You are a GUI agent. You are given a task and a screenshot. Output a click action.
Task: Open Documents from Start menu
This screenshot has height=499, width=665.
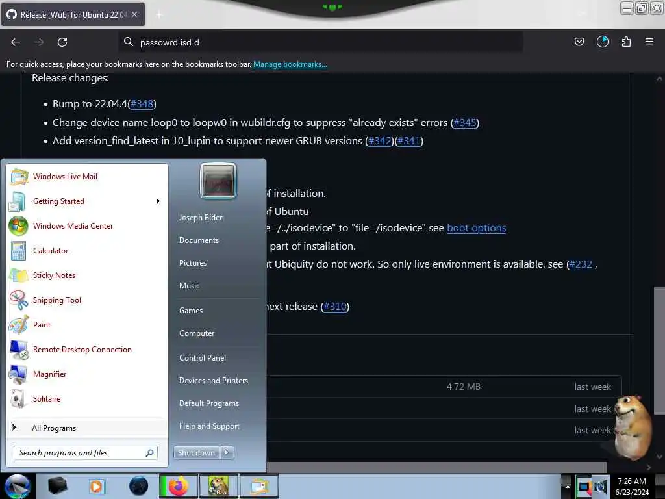point(199,240)
